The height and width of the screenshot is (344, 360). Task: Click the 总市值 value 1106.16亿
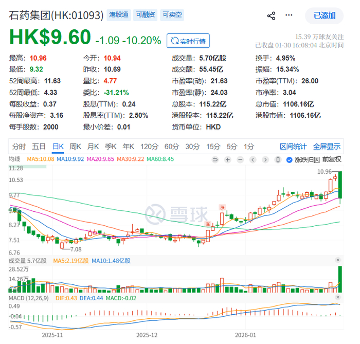click(298, 104)
